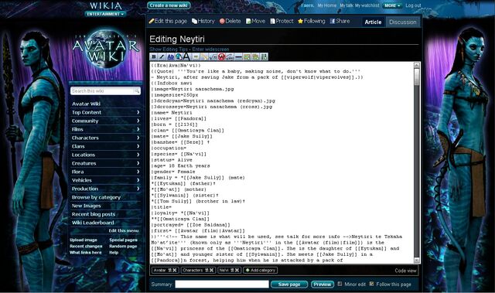Click Move in the page actions bar
This screenshot has width=495, height=293.
tap(256, 21)
